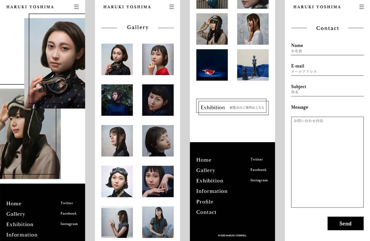View the portrait with goggles on forehead
370x241 pixels.
[117, 181]
